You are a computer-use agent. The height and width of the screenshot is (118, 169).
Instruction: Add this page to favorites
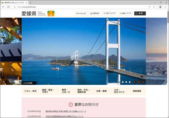point(154,7)
